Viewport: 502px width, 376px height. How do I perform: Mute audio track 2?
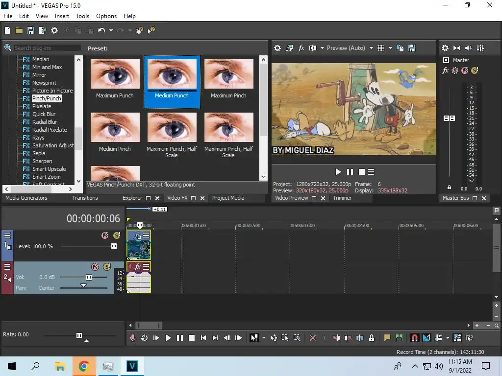95,267
